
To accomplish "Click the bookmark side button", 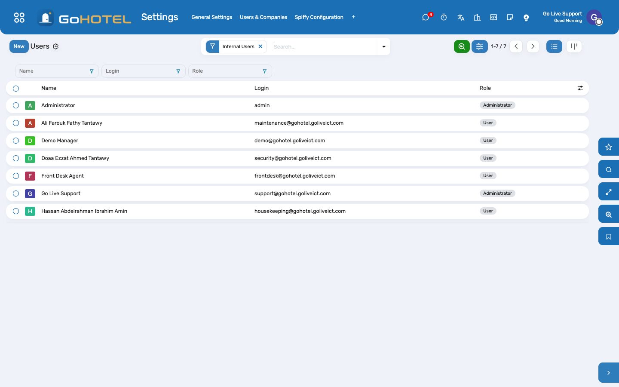I will point(609,236).
